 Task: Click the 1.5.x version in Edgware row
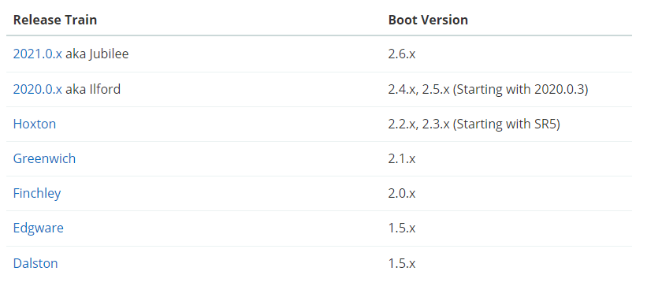point(402,228)
